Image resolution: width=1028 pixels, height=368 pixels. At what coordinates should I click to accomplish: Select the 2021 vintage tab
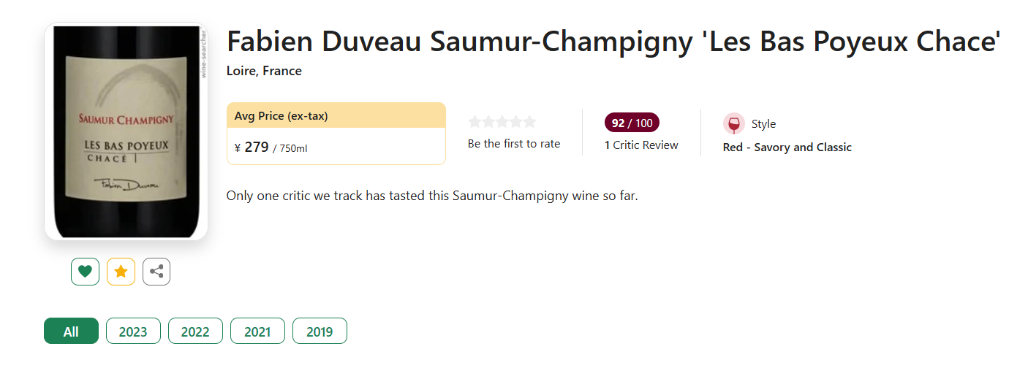click(x=257, y=331)
